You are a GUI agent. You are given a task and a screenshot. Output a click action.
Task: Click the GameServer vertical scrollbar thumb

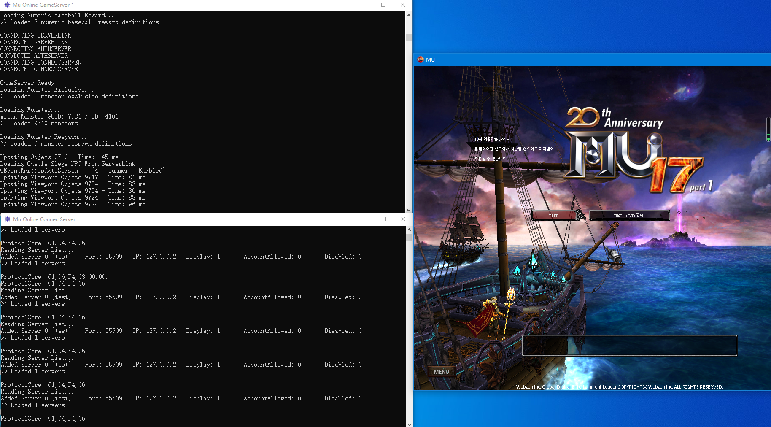(409, 38)
